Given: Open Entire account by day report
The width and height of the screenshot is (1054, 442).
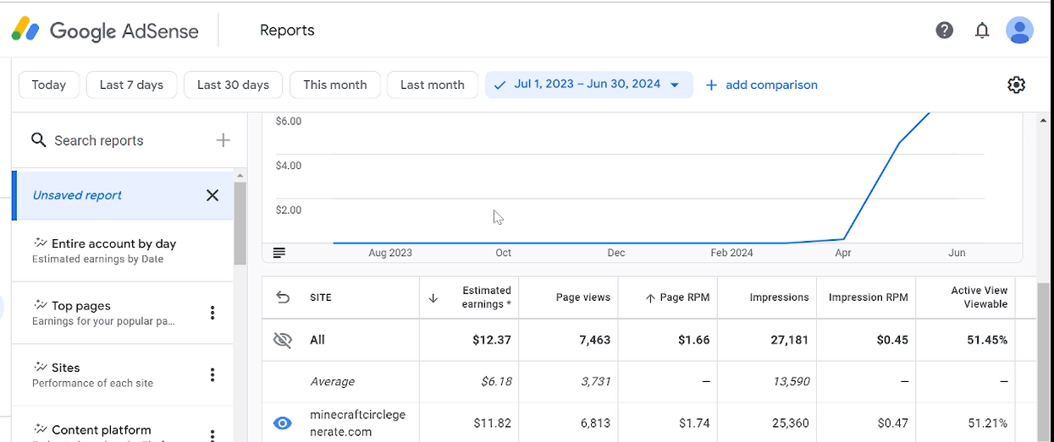Looking at the screenshot, I should (123, 250).
